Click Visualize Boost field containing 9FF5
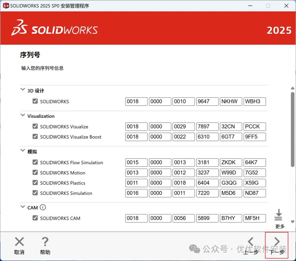 click(x=255, y=137)
